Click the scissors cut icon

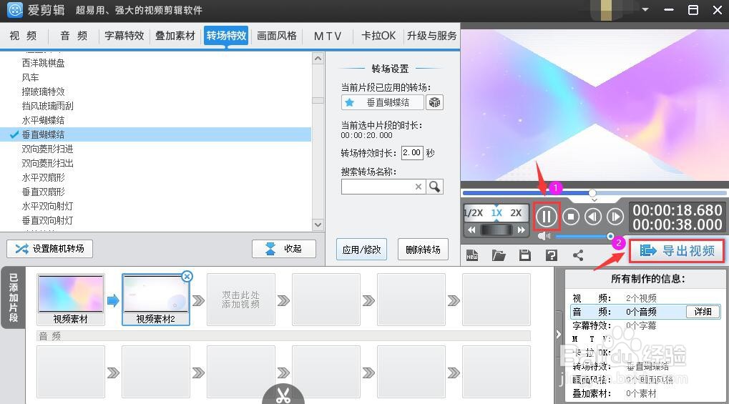[x=283, y=395]
